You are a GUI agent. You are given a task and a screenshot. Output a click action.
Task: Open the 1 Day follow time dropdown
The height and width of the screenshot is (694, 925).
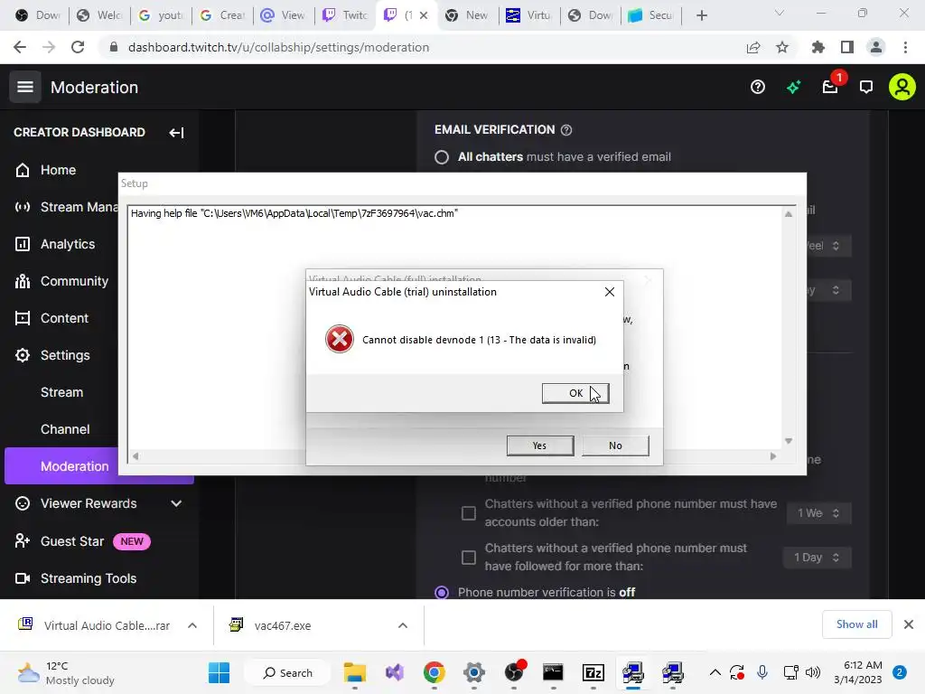(817, 558)
